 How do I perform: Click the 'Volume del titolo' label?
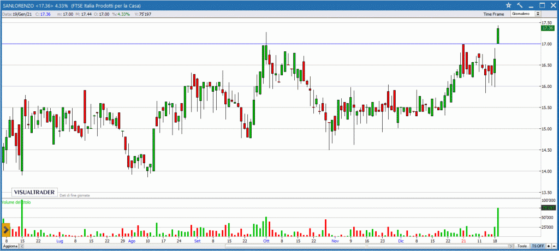coord(16,202)
